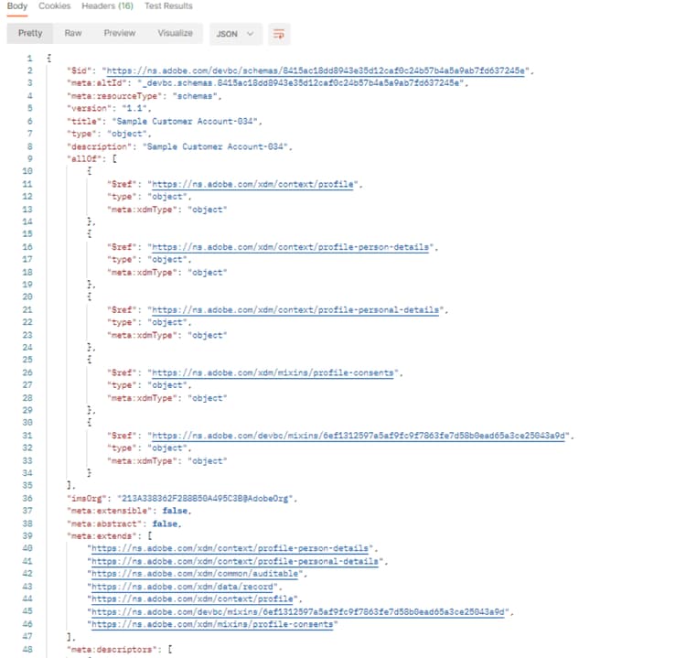686x658 pixels.
Task: Click the false value of meta:abstract
Action: [165, 523]
